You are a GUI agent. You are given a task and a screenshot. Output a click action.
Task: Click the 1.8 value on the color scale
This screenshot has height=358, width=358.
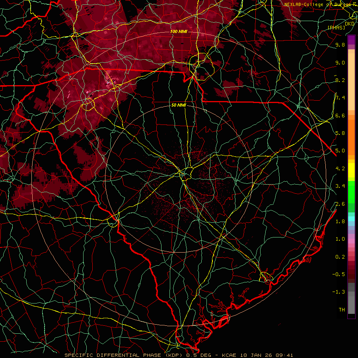(340, 222)
